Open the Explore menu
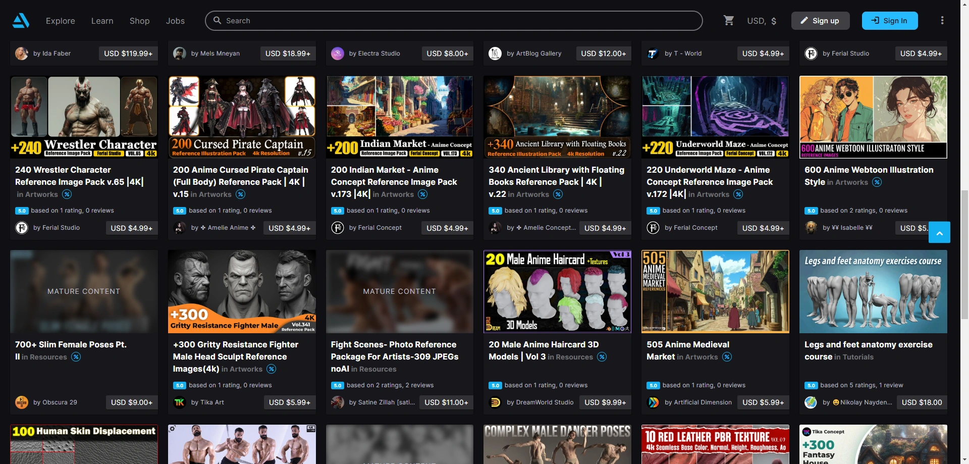Image resolution: width=969 pixels, height=464 pixels. click(61, 21)
